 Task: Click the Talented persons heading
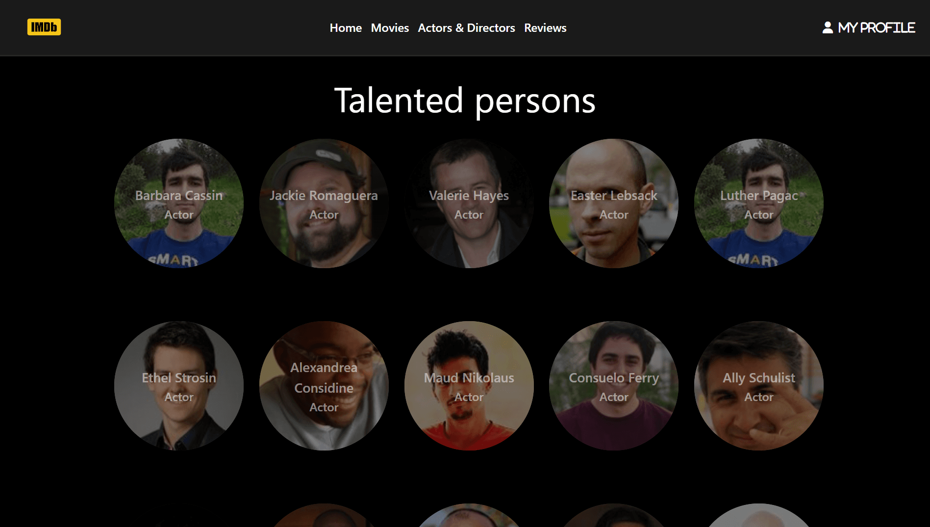tap(465, 100)
